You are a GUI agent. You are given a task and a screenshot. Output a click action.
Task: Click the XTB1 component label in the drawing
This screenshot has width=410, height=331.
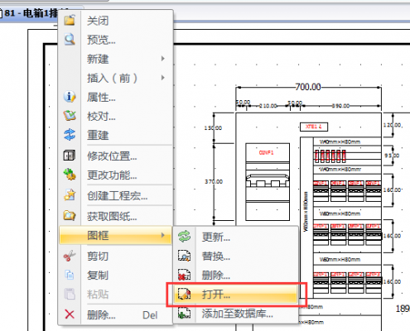point(314,127)
